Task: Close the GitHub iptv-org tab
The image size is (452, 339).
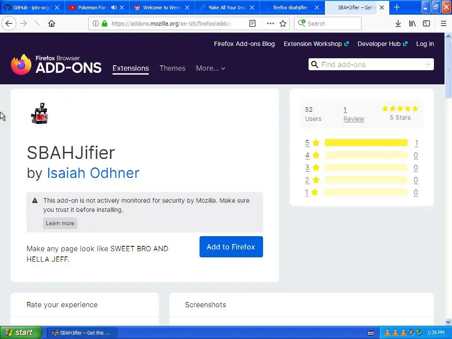Action: click(57, 8)
